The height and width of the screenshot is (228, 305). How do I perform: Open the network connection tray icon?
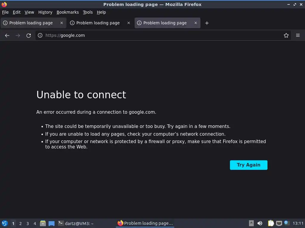coord(279,223)
